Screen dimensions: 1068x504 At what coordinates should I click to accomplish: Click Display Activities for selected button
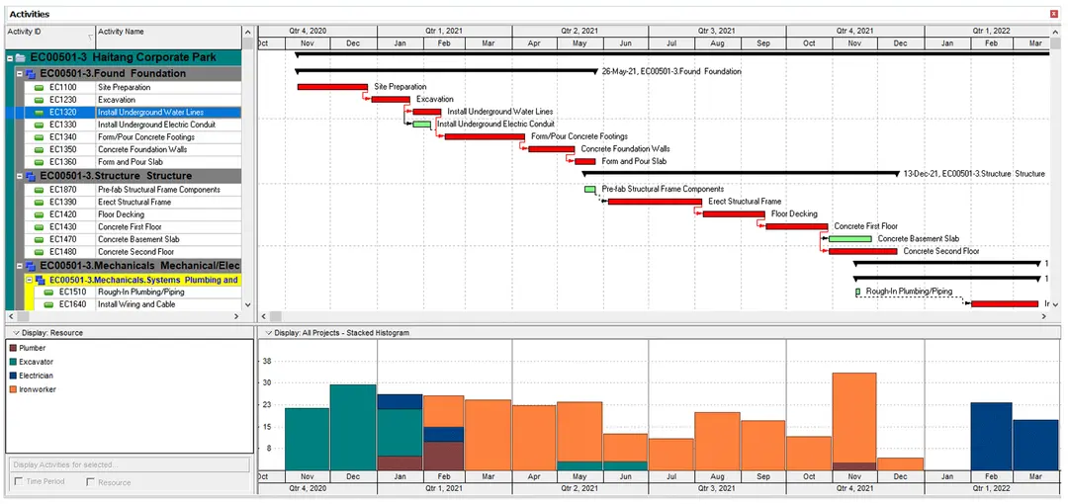click(130, 465)
